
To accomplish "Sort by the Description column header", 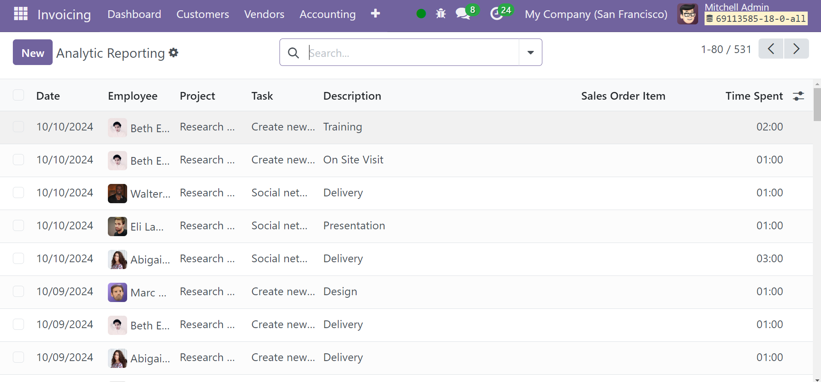I will (352, 96).
